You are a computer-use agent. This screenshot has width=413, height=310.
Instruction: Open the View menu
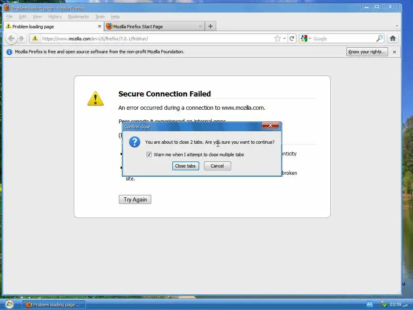(37, 17)
